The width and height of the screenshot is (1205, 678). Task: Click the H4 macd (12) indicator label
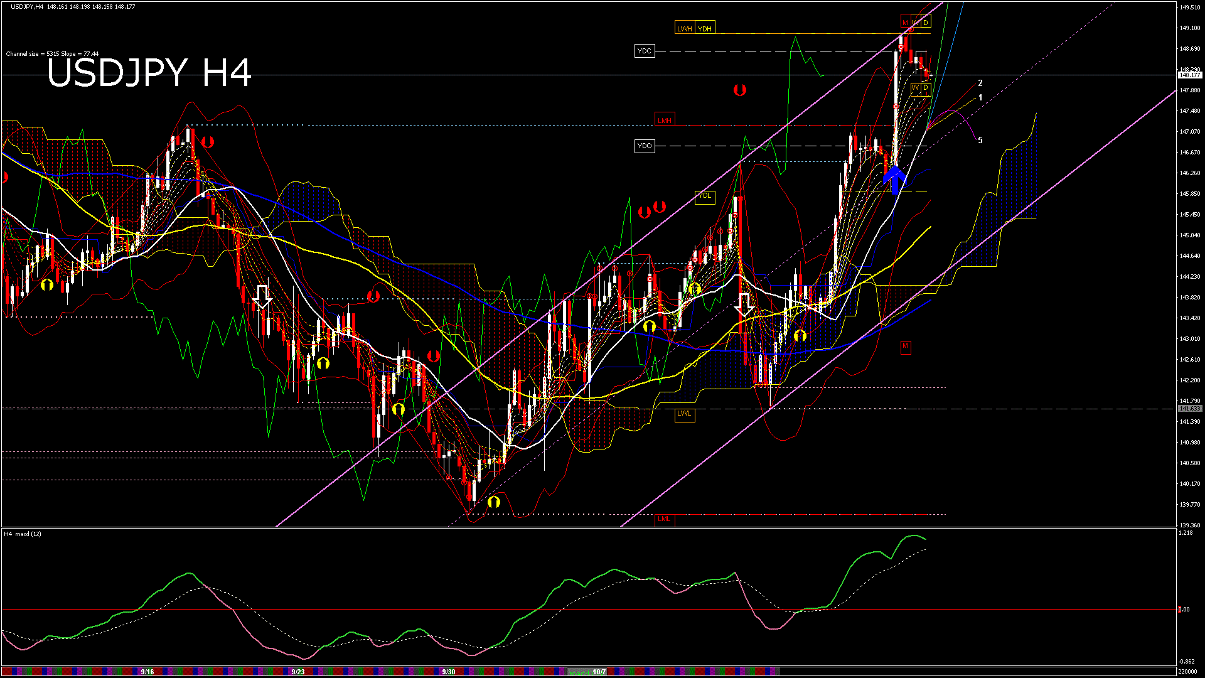point(23,534)
